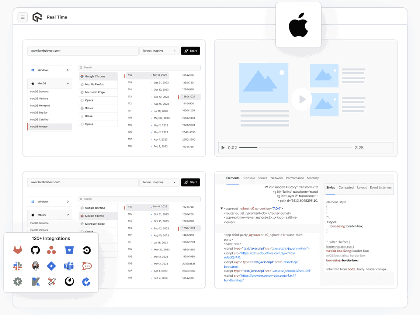The height and width of the screenshot is (315, 420).
Task: Switch to the Memory devtools tab
Action: point(313,178)
